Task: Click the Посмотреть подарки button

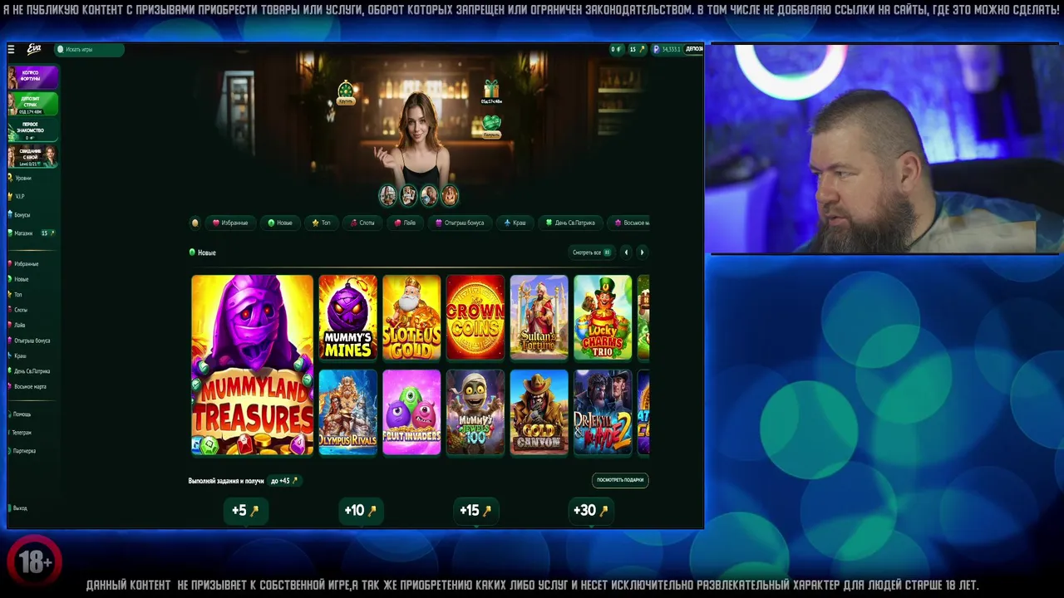Action: [620, 480]
